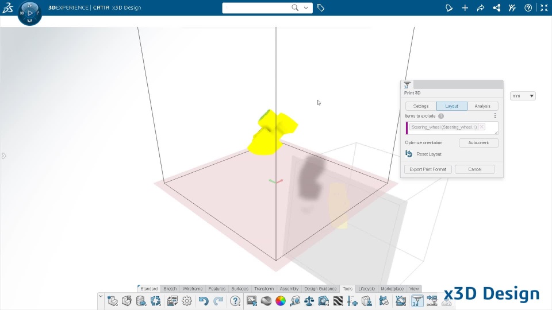Expand the search options chevron

(x=306, y=7)
